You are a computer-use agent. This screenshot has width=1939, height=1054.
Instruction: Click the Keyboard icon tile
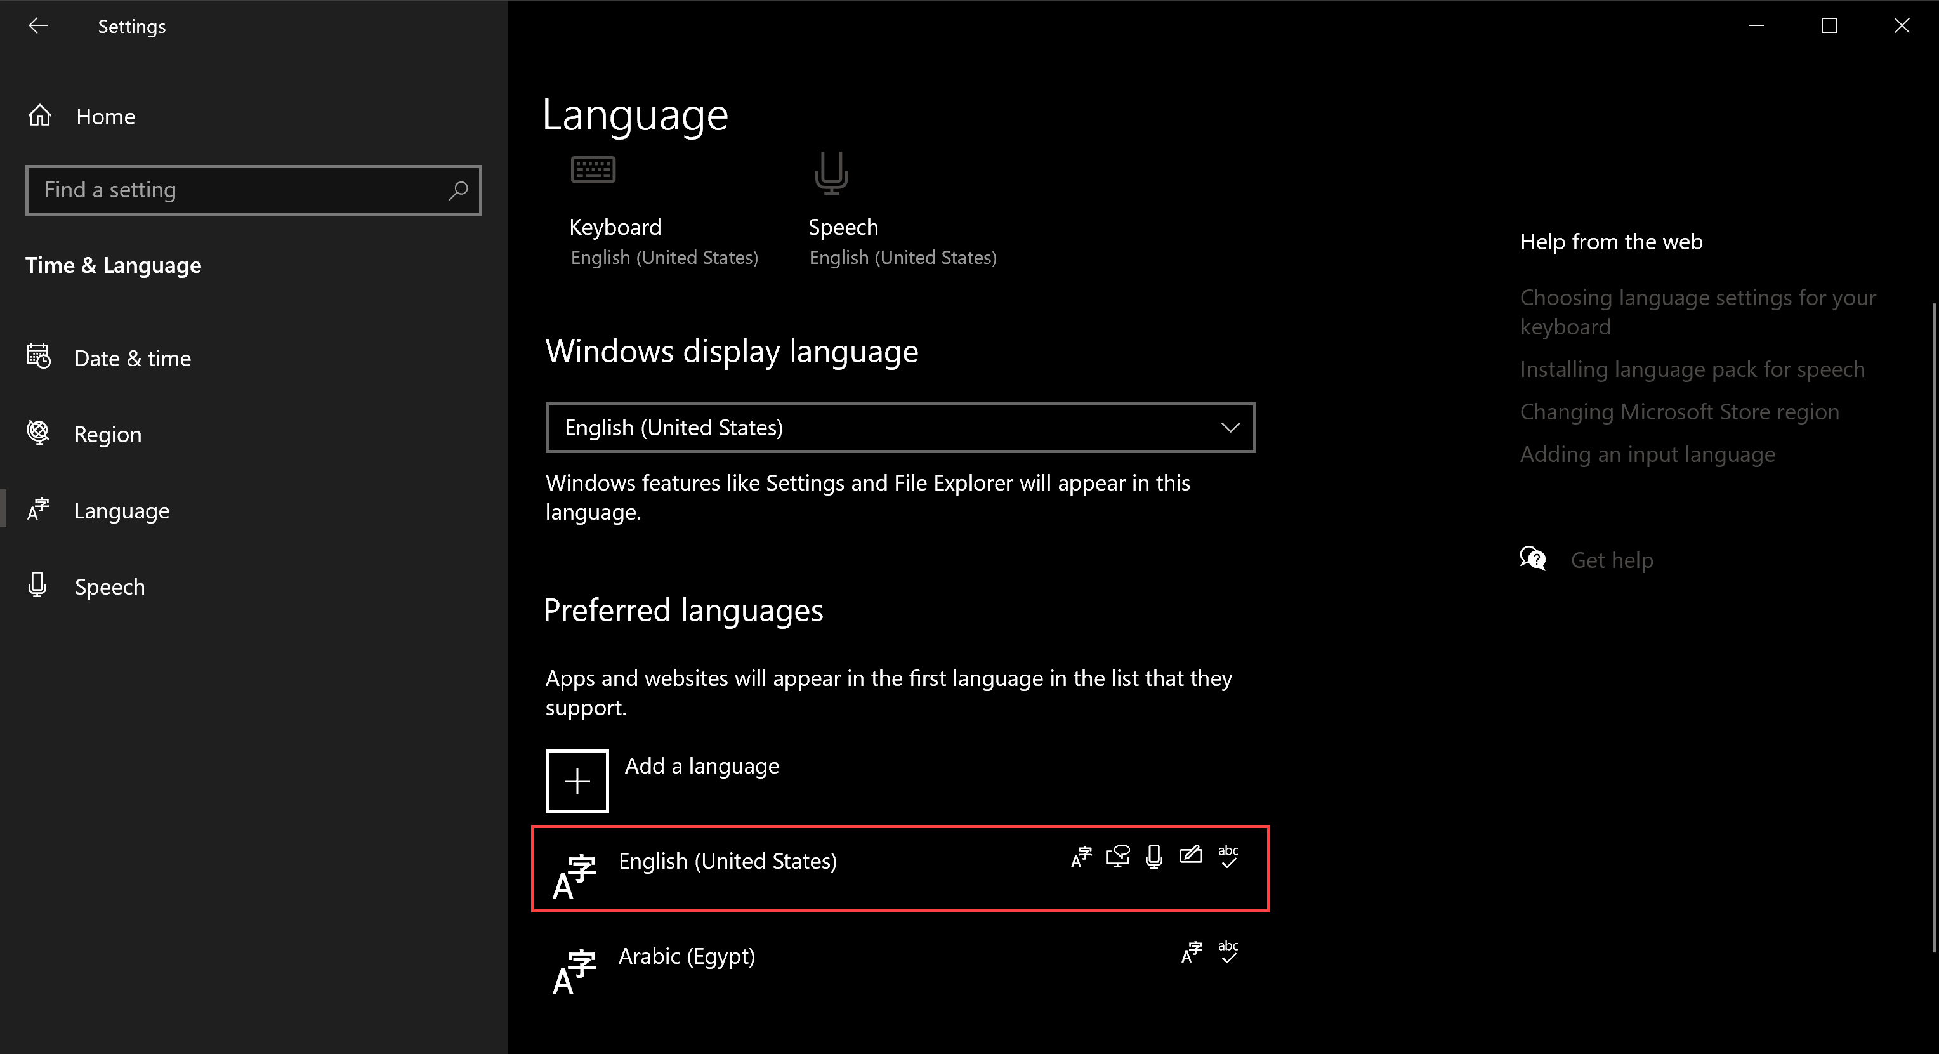[x=593, y=170]
